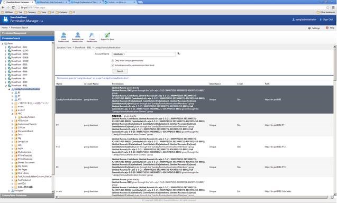The height and width of the screenshot is (203, 337).
Task: Switch to the Outlook browser tab
Action: pyautogui.click(x=120, y=2)
